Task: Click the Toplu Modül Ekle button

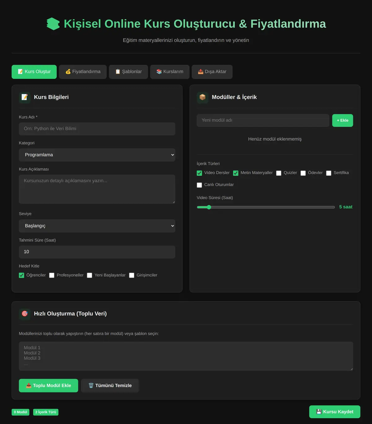Action: tap(48, 386)
